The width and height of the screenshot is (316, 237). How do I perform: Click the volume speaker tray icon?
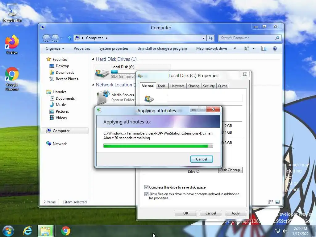pyautogui.click(x=285, y=231)
